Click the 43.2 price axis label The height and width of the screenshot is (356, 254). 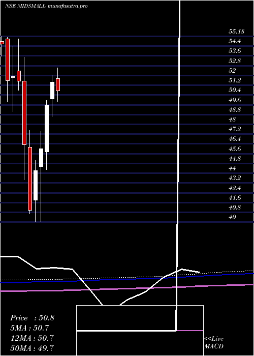[235, 178]
